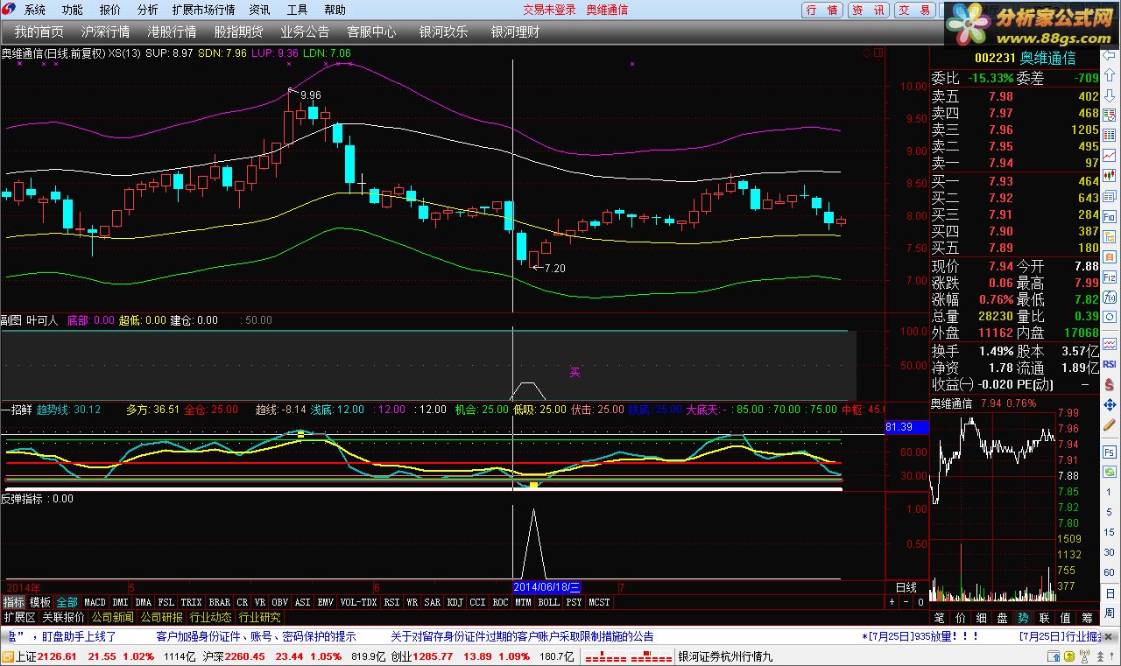The height and width of the screenshot is (666, 1121).
Task: Select the TRIX indicator tab
Action: point(191,602)
